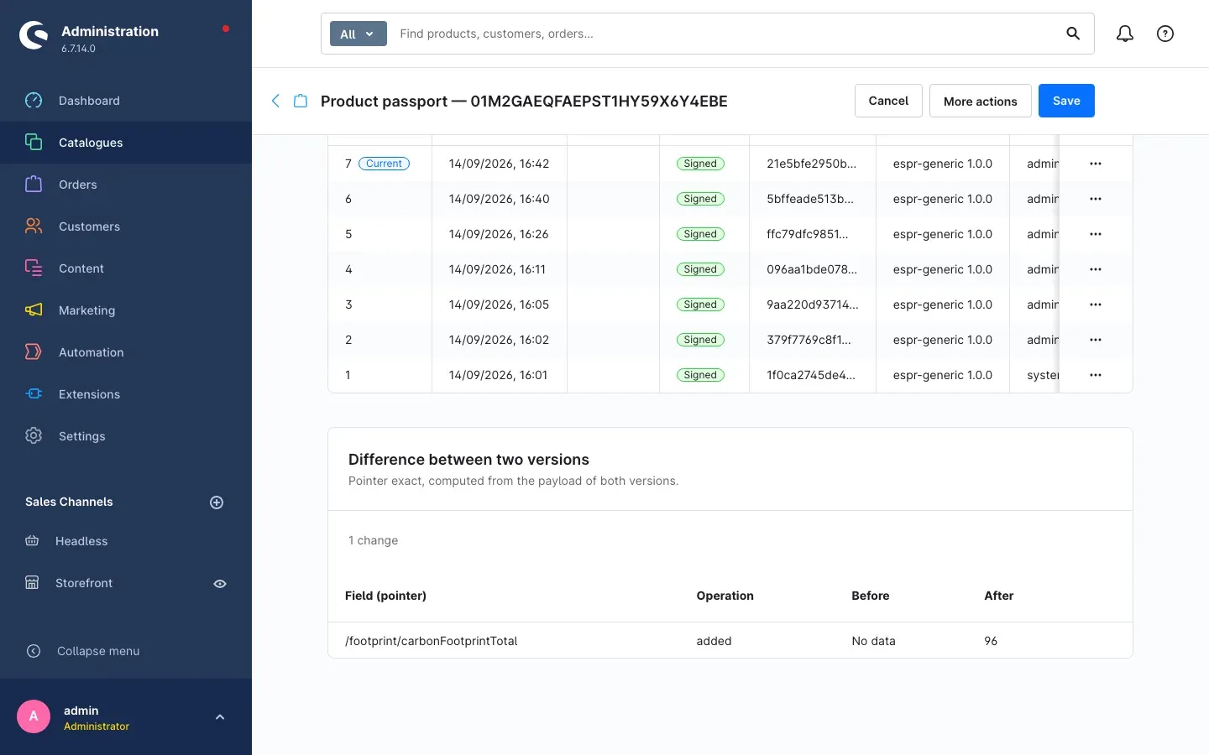Open the More actions dropdown
The width and height of the screenshot is (1209, 755).
tap(981, 101)
